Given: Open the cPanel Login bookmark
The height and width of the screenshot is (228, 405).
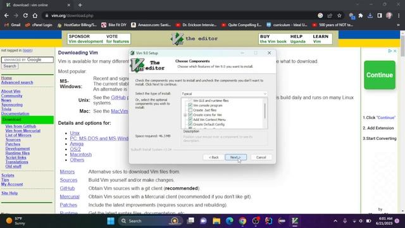Looking at the screenshot, I should (x=39, y=25).
